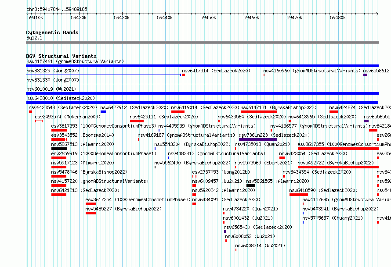Select nsv4735018 (Quan2021) label
The height and width of the screenshot is (267, 391).
262,144
